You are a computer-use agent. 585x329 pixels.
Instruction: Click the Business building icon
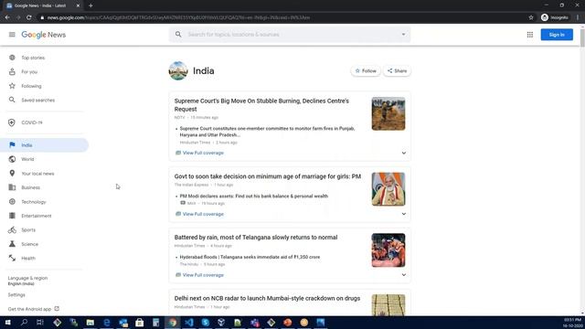click(12, 187)
